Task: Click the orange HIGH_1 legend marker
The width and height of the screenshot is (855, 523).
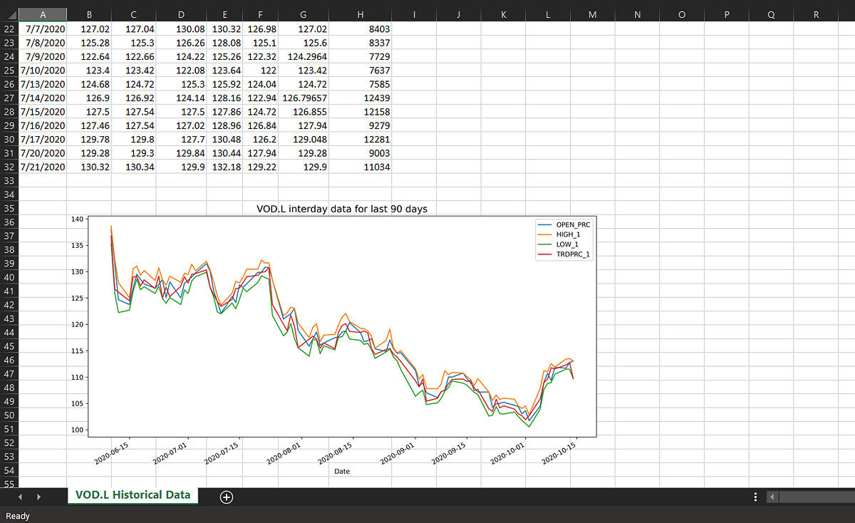Action: tap(544, 233)
